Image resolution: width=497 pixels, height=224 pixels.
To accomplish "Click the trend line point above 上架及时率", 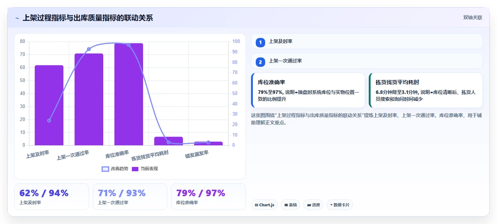I will (49, 121).
